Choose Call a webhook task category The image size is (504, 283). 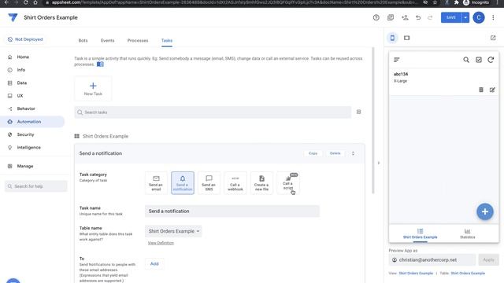tap(235, 183)
